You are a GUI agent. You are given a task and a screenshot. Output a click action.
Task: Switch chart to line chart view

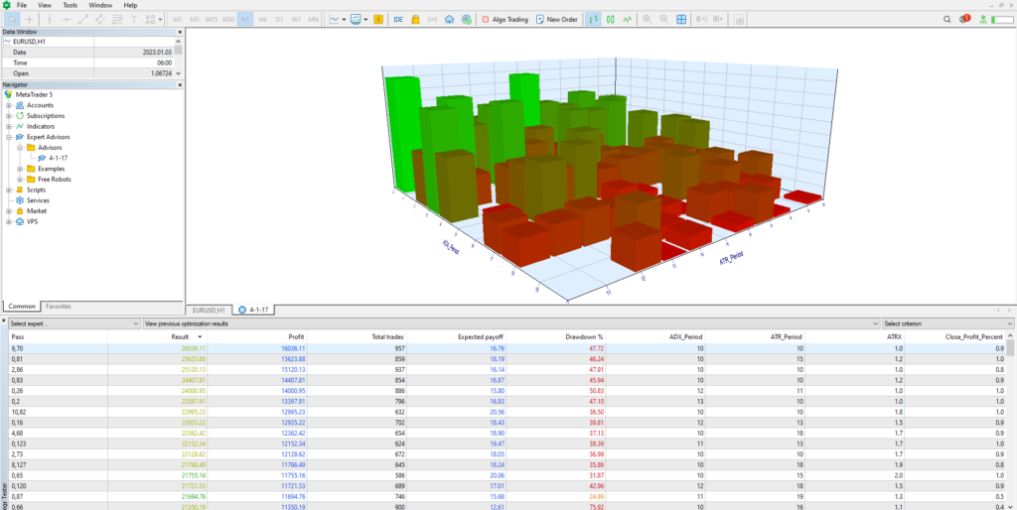628,19
